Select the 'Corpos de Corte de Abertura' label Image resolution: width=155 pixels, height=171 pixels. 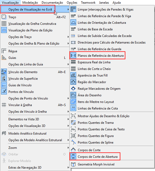pos(98,156)
